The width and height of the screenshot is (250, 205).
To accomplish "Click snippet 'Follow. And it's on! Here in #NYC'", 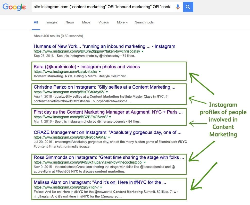I will click(106, 194).
